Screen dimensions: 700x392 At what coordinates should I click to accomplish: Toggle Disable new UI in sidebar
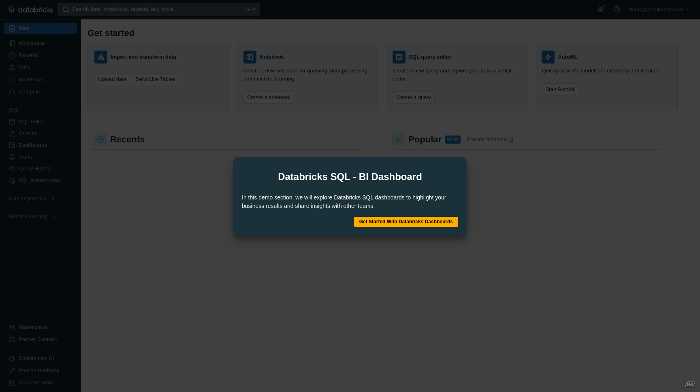coord(36,358)
